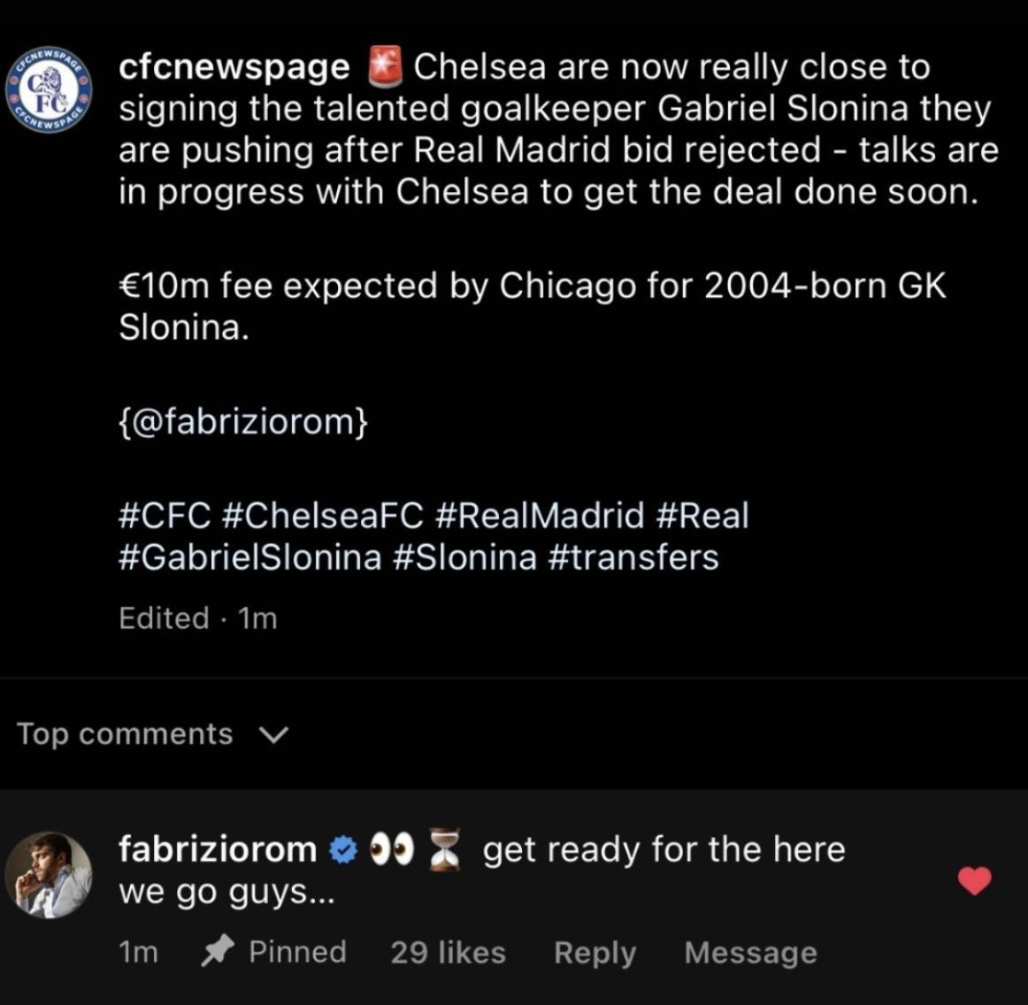Image resolution: width=1028 pixels, height=1005 pixels.
Task: Open the #RealMadrid hashtag
Action: pyautogui.click(x=540, y=515)
